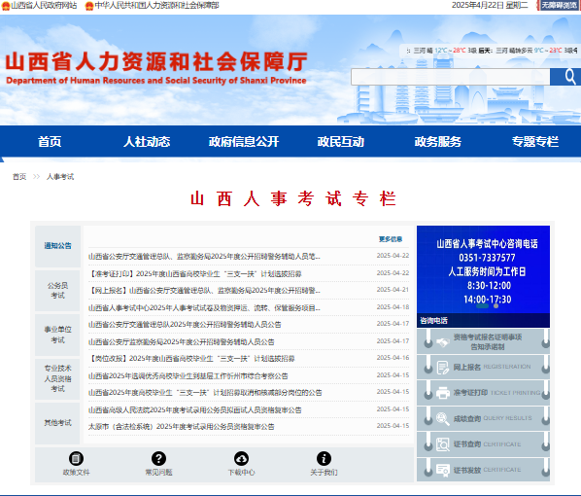Image resolution: width=581 pixels, height=496 pixels.
Task: Click emblem icon next to 中华人民共和国人力资源和社会保障部
Action: tap(89, 6)
